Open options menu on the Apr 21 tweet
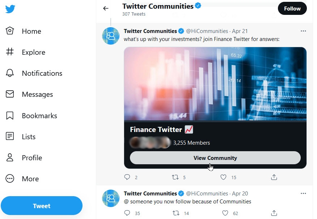 coord(303,31)
